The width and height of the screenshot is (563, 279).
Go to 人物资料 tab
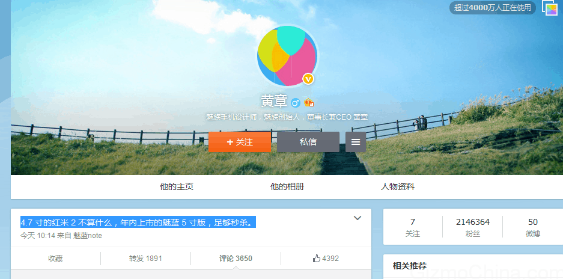tap(398, 187)
